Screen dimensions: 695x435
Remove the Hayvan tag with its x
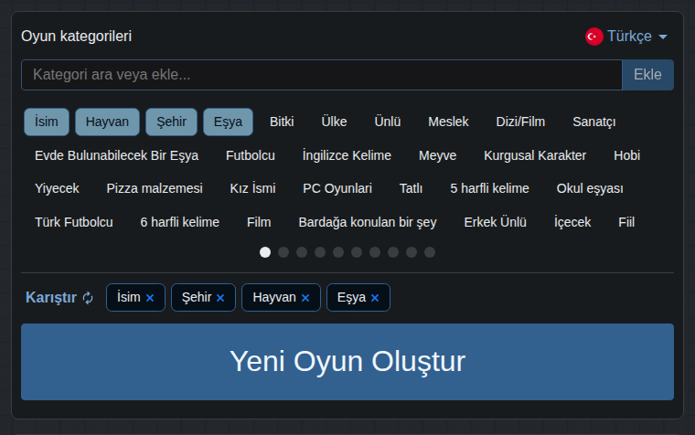pyautogui.click(x=305, y=298)
